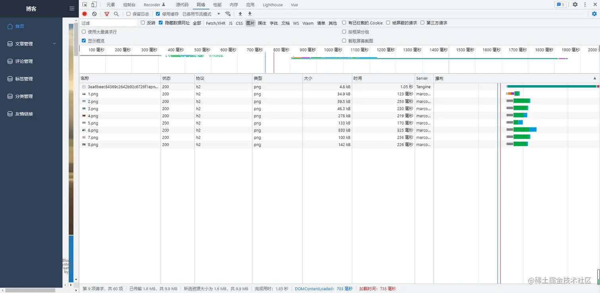Click the database icon beside 友情链接
Viewport: 600px width, 293px height.
(10, 114)
